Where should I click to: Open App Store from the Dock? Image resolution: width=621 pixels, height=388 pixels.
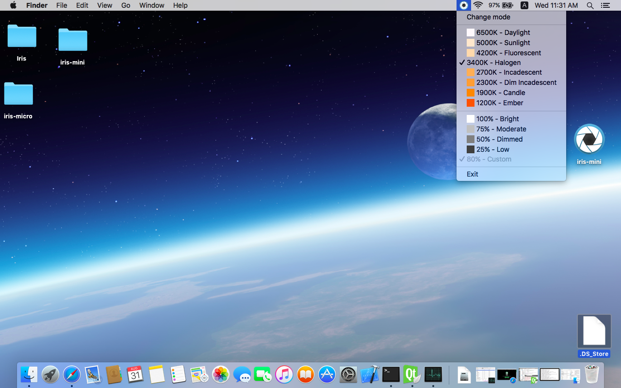[327, 374]
